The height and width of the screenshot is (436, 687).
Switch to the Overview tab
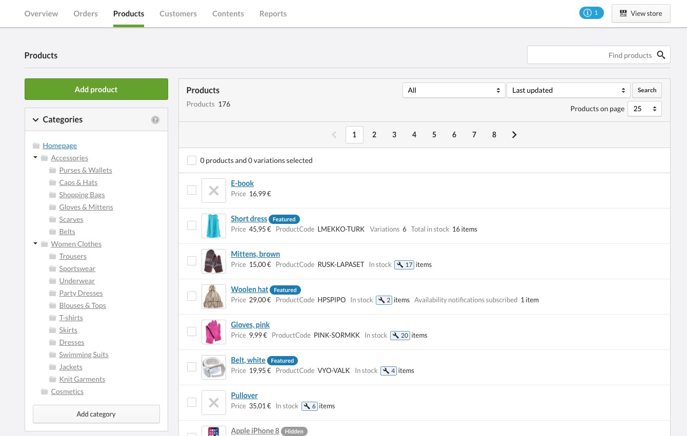point(41,14)
